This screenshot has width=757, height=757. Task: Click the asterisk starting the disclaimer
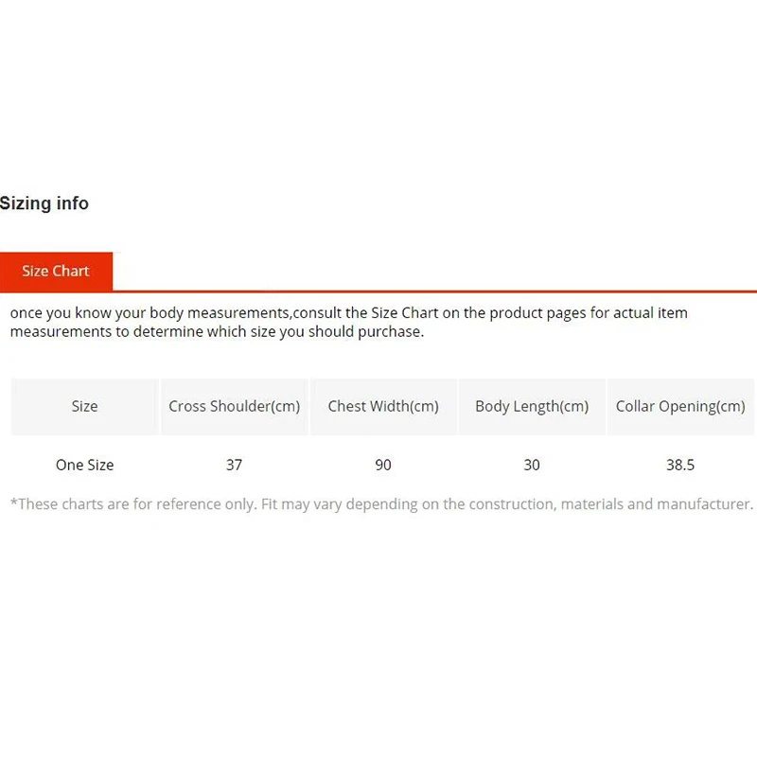point(14,502)
